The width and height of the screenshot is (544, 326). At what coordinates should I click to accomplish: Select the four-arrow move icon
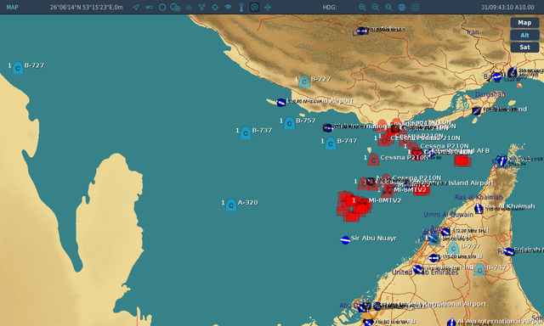[x=268, y=8]
